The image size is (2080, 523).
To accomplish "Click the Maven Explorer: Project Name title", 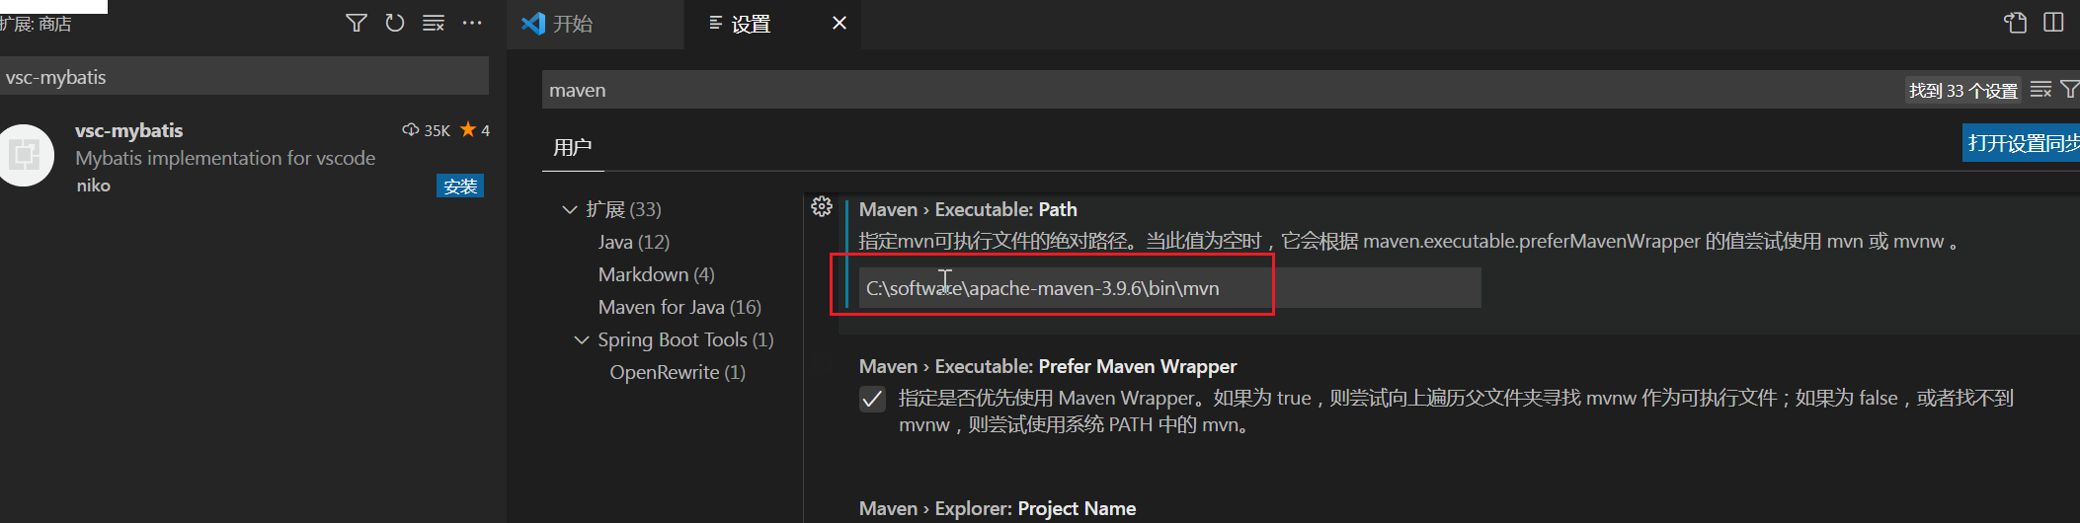I will click(x=998, y=508).
